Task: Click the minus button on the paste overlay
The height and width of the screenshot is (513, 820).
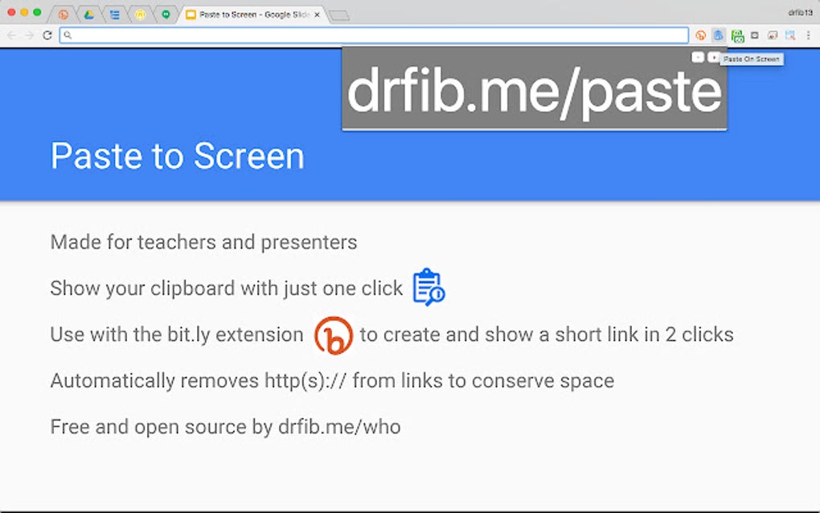Action: pyautogui.click(x=699, y=56)
